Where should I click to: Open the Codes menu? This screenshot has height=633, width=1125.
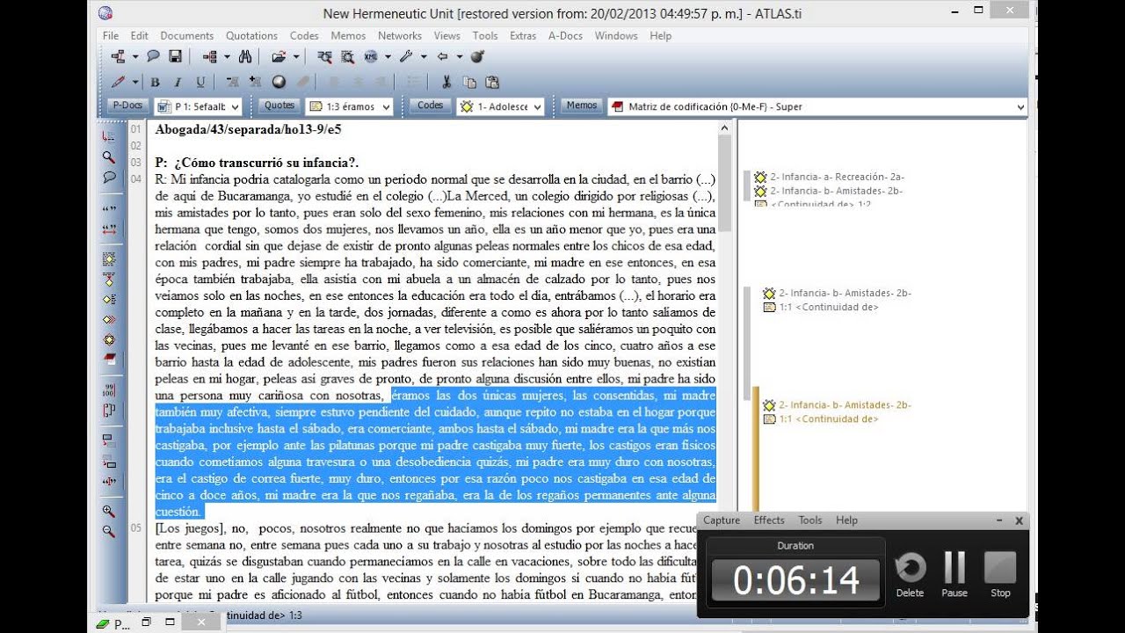304,36
